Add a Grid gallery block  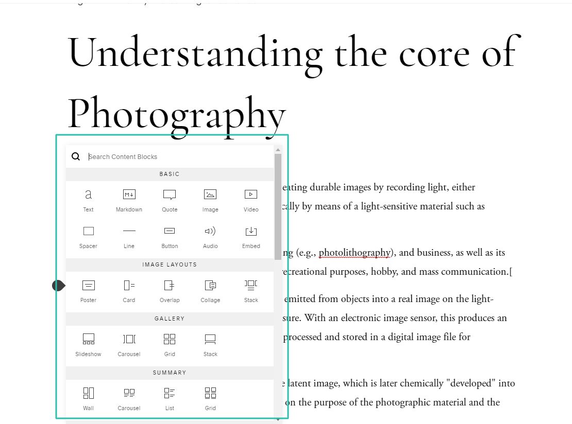[170, 345]
